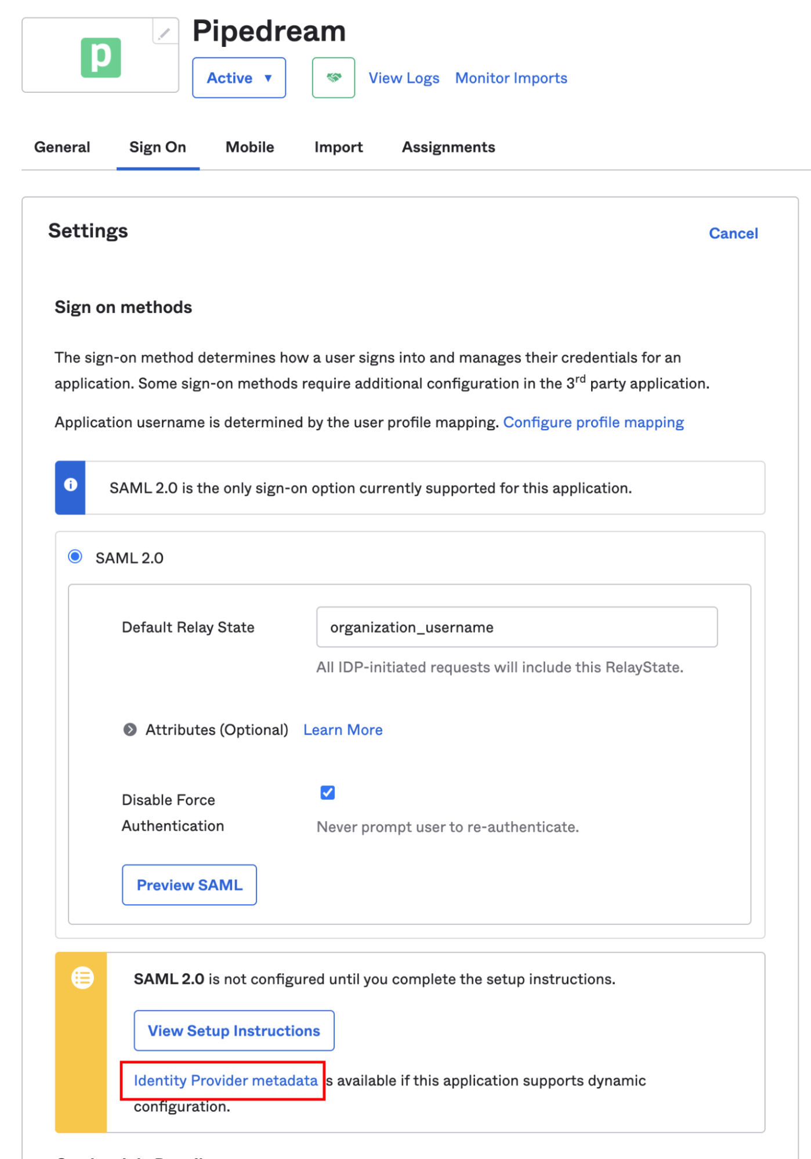
Task: Click the View Logs link
Action: (404, 78)
